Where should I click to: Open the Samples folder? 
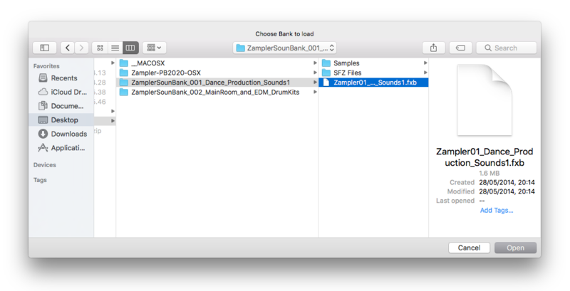pyautogui.click(x=373, y=63)
